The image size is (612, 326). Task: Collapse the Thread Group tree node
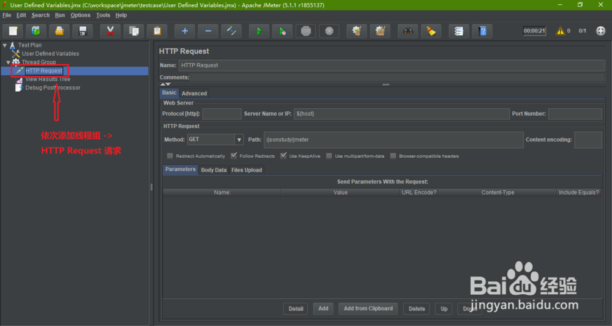coord(8,62)
